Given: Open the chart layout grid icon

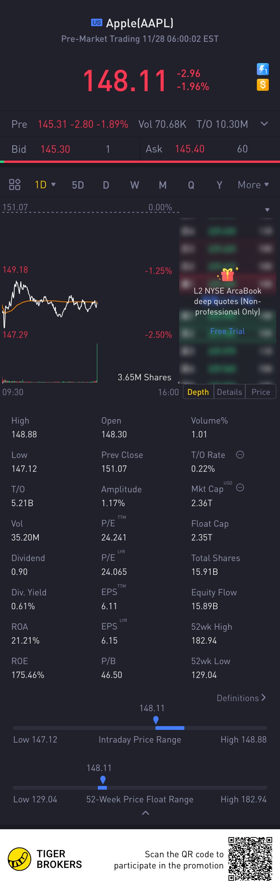Looking at the screenshot, I should tap(15, 185).
